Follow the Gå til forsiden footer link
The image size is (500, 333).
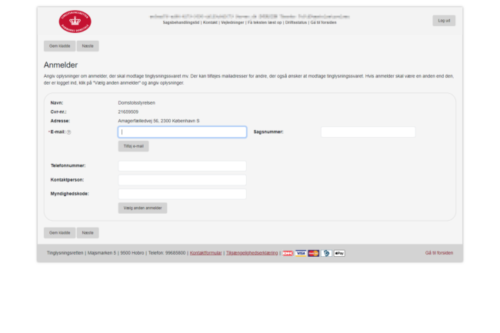click(x=439, y=253)
